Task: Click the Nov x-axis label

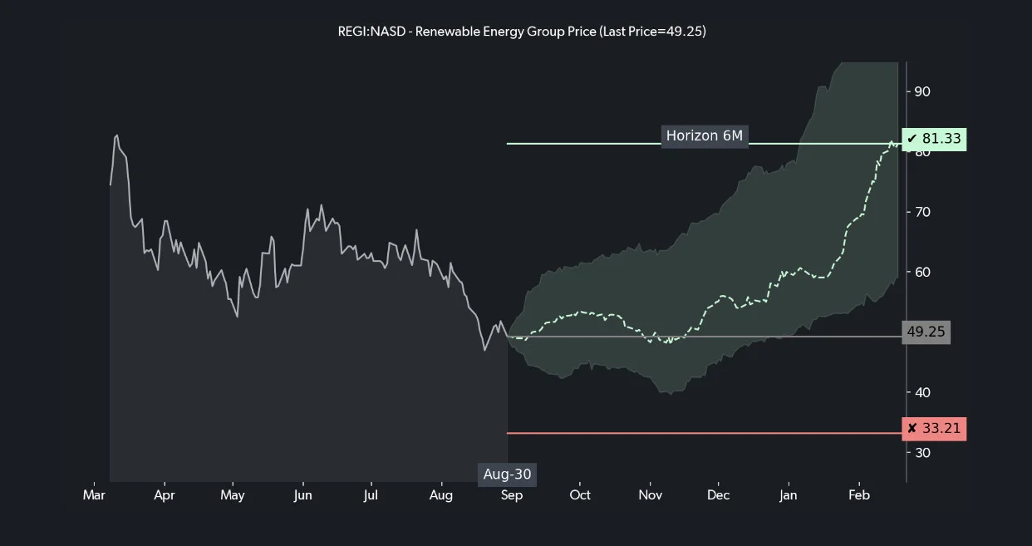Action: [x=650, y=495]
